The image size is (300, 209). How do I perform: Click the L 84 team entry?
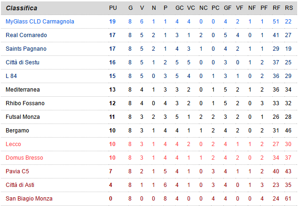tap(11, 76)
